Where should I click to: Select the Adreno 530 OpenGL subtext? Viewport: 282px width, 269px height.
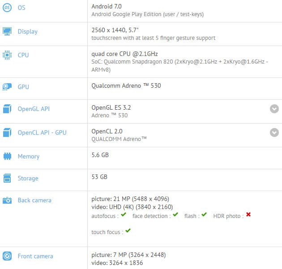(110, 115)
